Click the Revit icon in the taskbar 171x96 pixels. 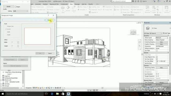68,94
